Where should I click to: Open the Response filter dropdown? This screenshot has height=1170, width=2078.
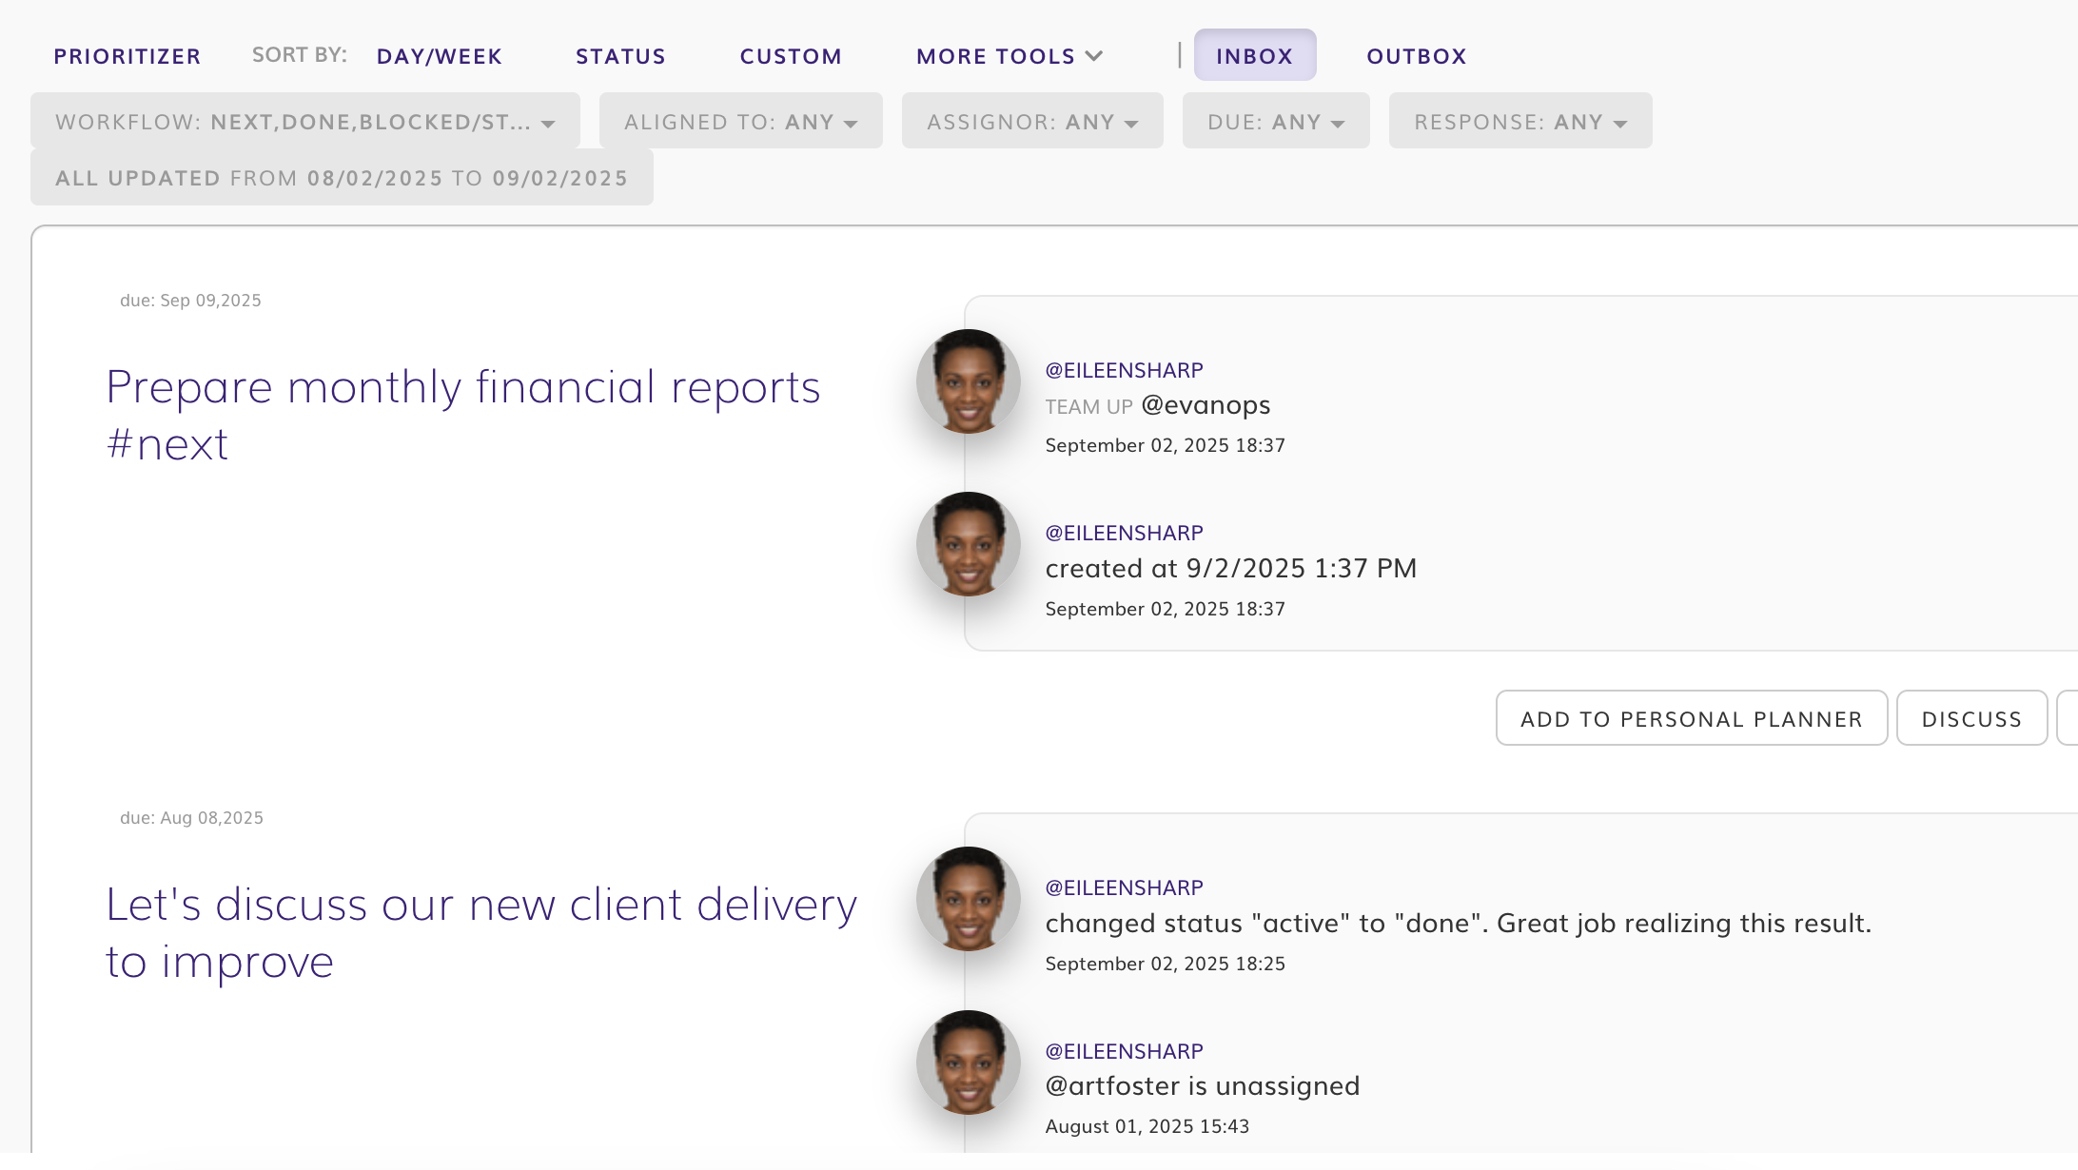1519,122
